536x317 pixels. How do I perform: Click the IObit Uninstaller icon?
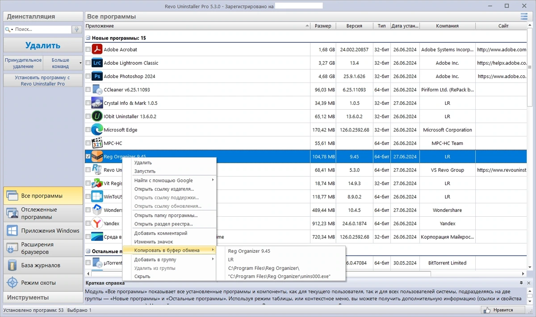tap(97, 116)
